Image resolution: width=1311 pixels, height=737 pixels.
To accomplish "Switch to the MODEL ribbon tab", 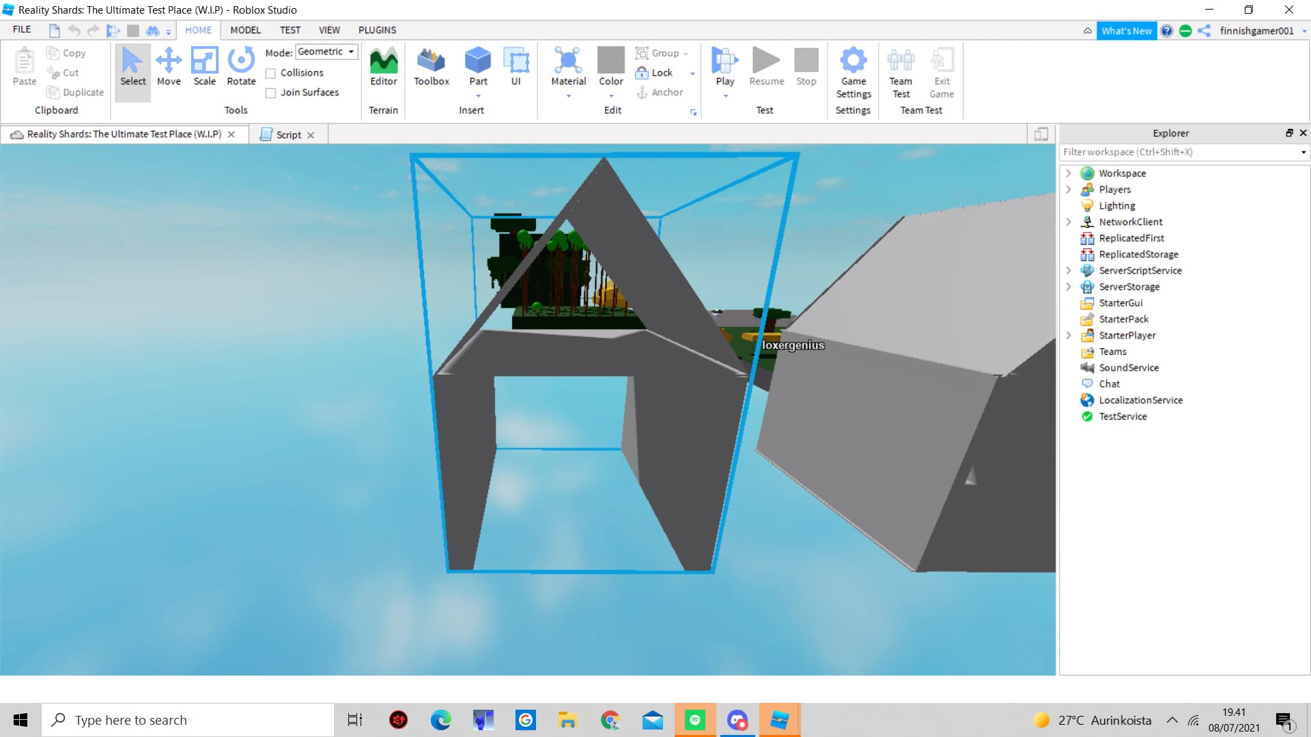I will click(x=245, y=30).
